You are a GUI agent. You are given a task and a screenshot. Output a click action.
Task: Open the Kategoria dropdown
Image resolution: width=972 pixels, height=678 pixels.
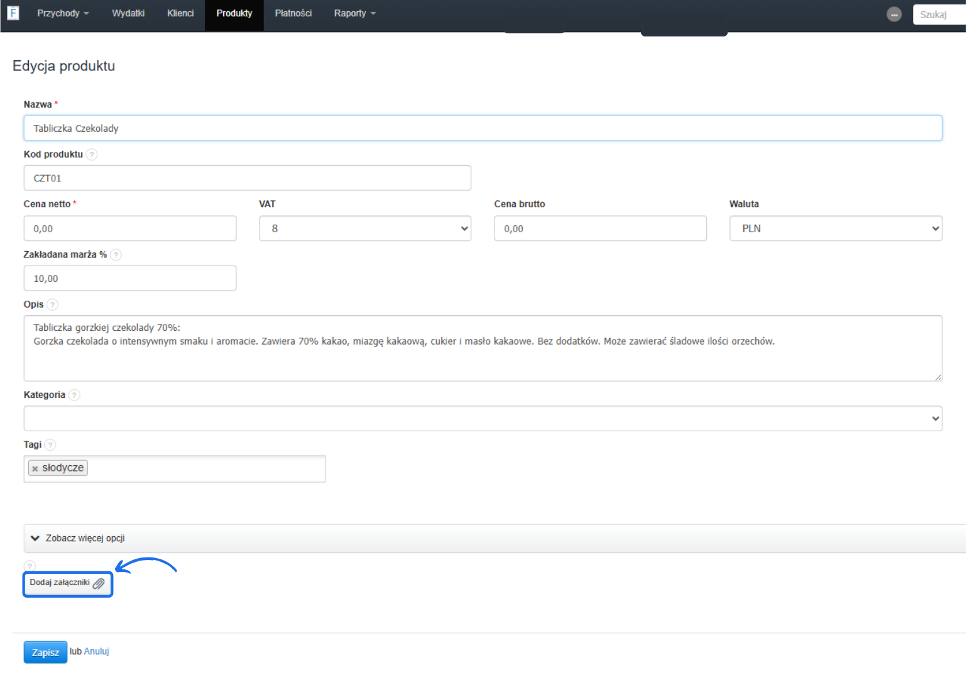pyautogui.click(x=483, y=418)
